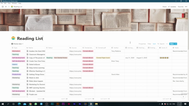This screenshot has height=106, width=189.
Task: Open the View menu
Action: coord(9,3)
